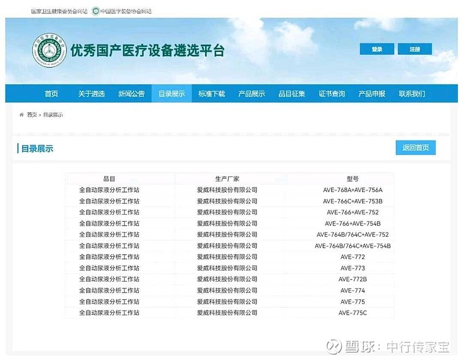Click the platform logo emblem

coord(51,50)
